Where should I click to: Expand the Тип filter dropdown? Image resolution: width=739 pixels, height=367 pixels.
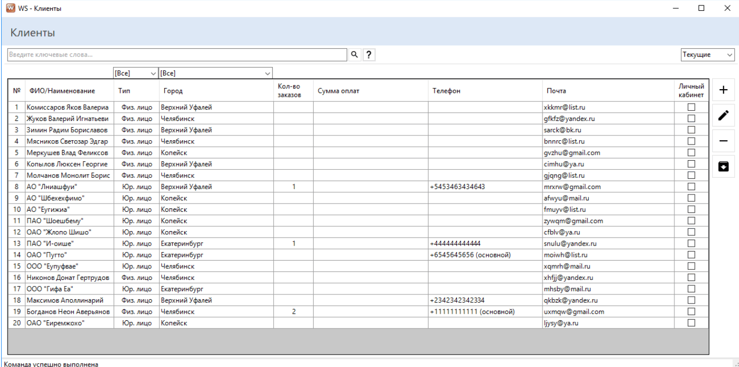click(135, 73)
